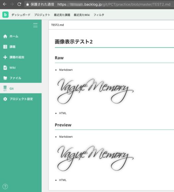Image resolution: width=174 pixels, height=192 pixels.
Task: Open ファイル in the sidebar
Action: coord(15,78)
